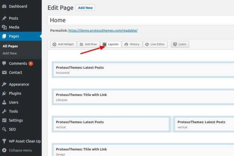Click the Posts pushpin icon

pyautogui.click(x=4, y=18)
